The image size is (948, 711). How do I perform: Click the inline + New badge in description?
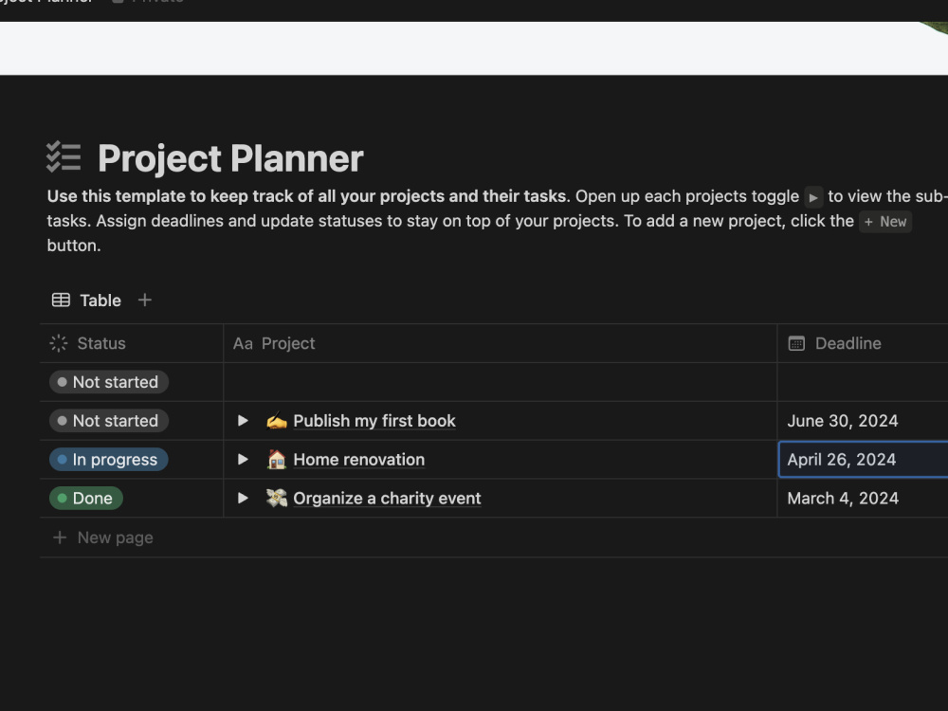[885, 222]
